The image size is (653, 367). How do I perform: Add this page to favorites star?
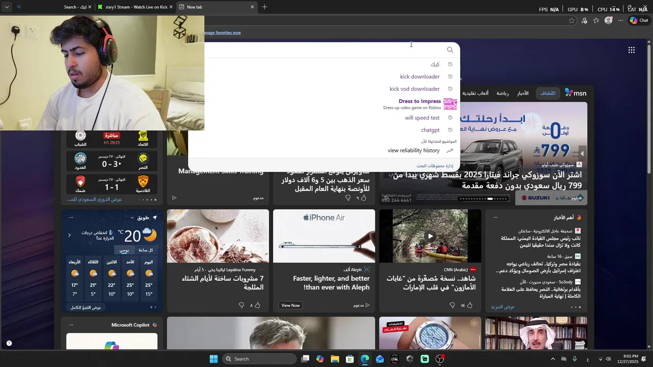571,20
